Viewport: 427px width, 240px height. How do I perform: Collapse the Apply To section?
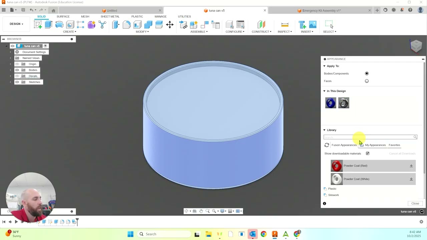click(x=324, y=66)
